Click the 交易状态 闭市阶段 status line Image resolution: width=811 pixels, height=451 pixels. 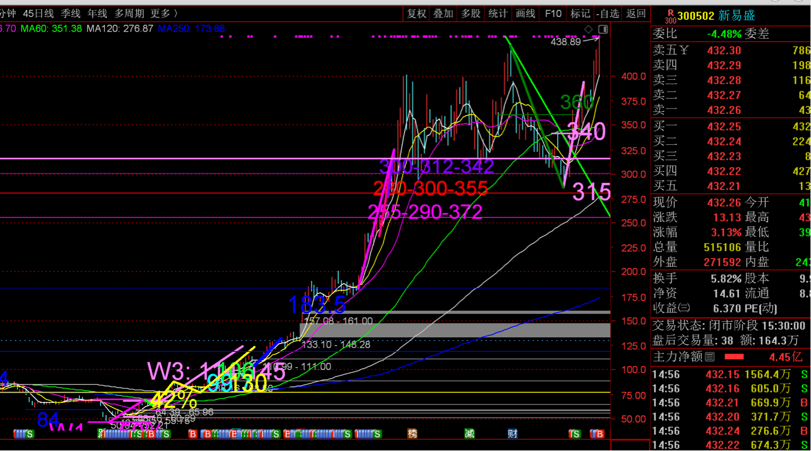(729, 325)
